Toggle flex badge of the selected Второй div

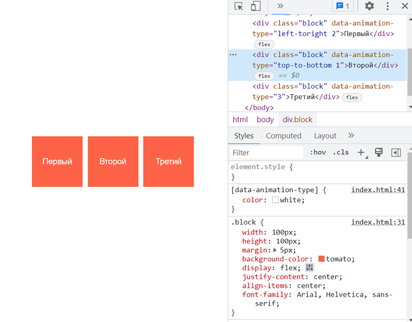264,76
